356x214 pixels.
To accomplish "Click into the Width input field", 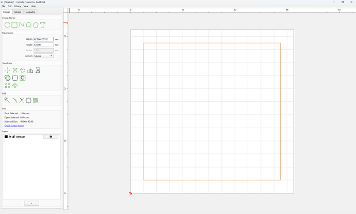I will click(x=43, y=39).
